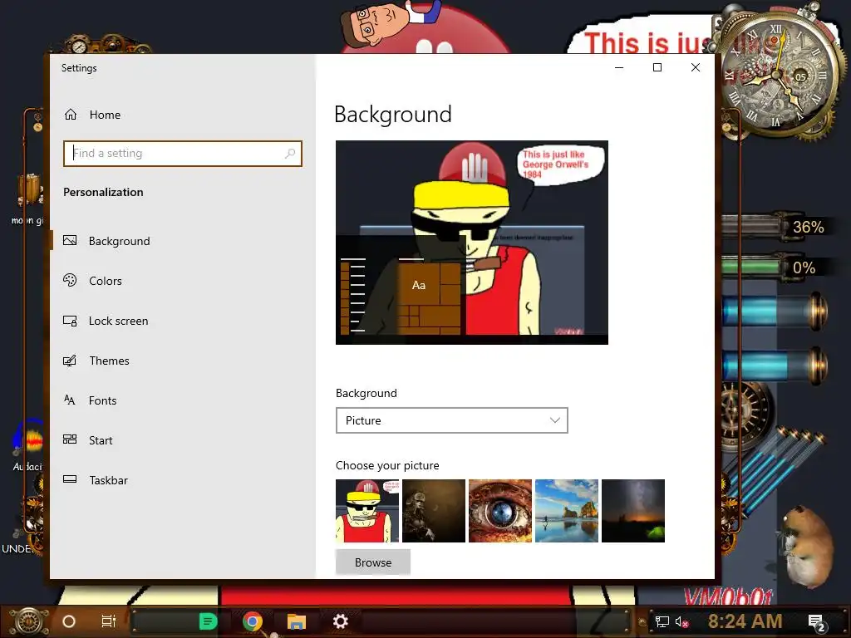Open the steampunk Start button
Image resolution: width=851 pixels, height=638 pixels.
click(29, 621)
